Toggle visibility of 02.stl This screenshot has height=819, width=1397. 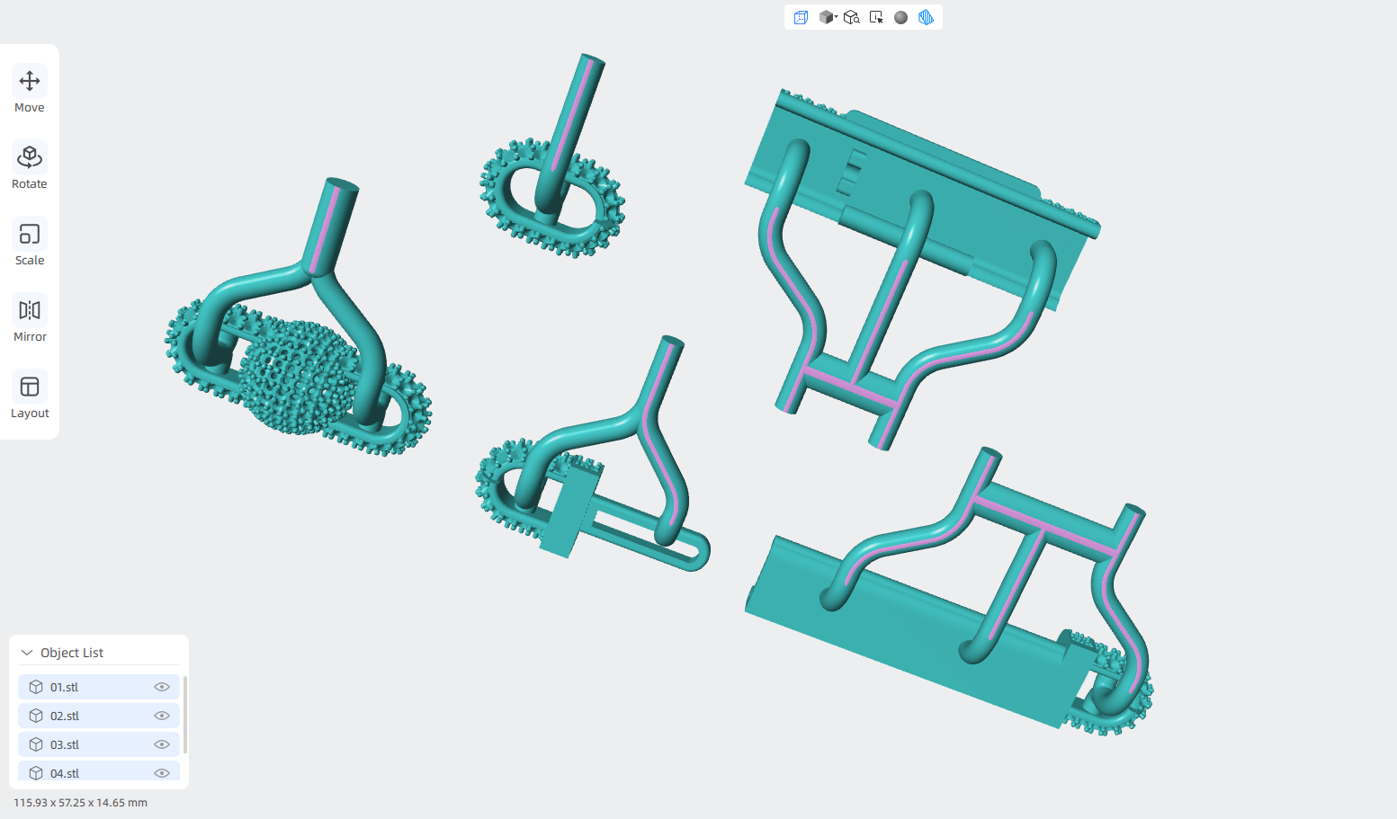pos(162,716)
